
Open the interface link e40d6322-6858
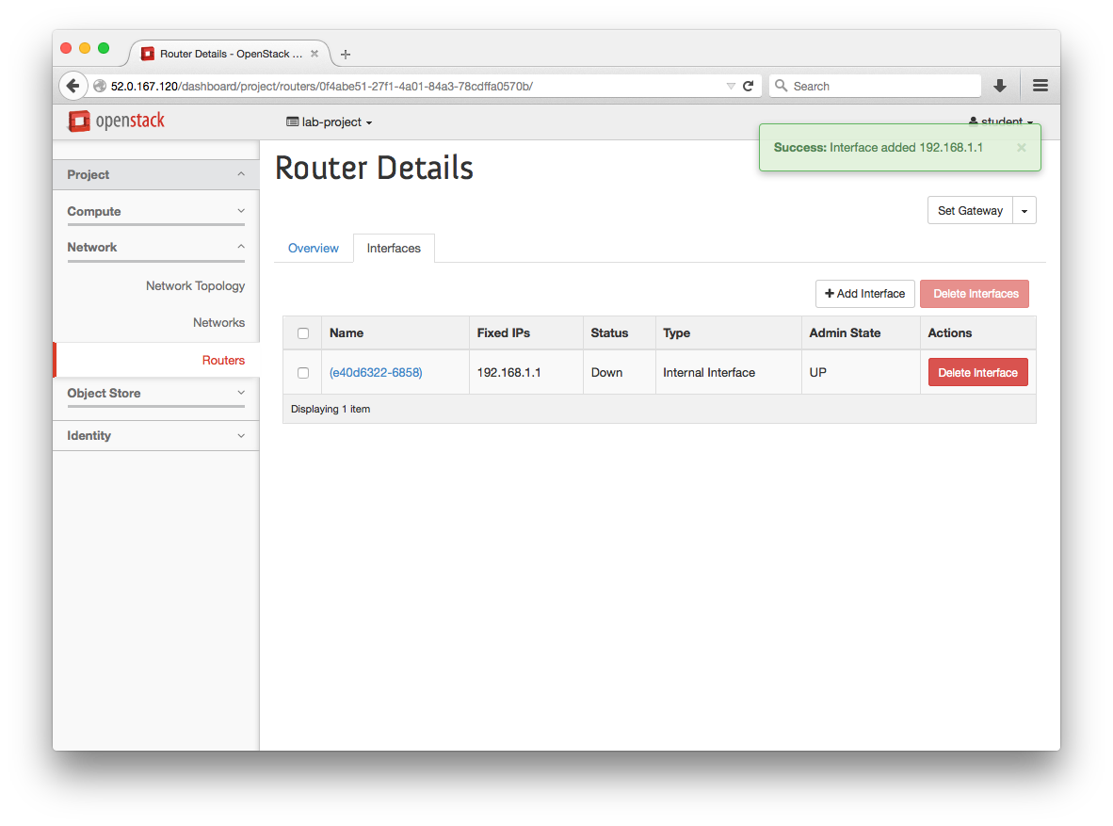(376, 372)
